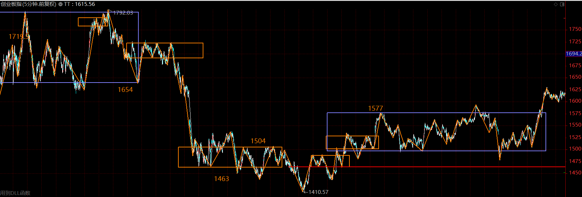
Task: Click the orange 1577 annotation label
Action: pos(375,109)
